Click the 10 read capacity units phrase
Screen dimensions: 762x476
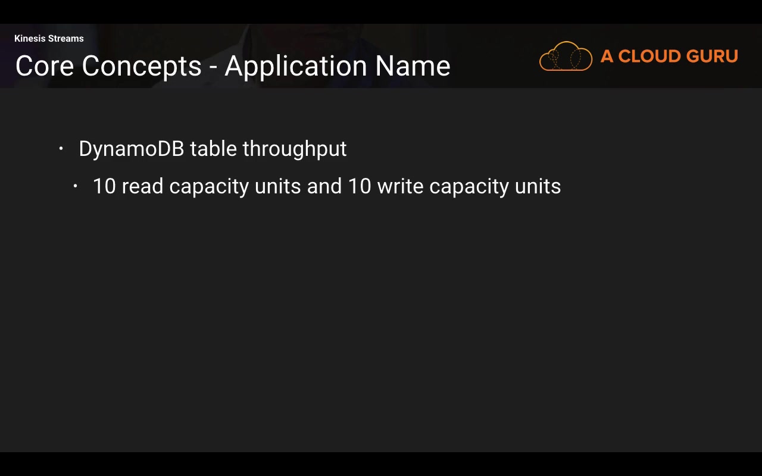196,186
